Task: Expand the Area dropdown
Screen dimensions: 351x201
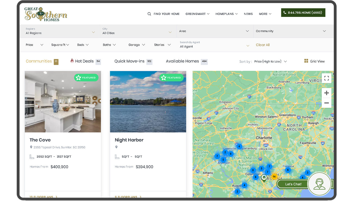Action: [x=215, y=31]
